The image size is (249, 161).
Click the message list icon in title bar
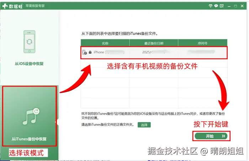pyautogui.click(x=222, y=6)
